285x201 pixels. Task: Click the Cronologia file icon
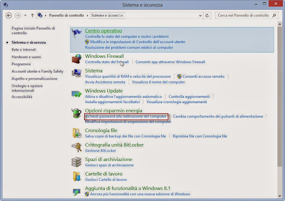(77, 133)
